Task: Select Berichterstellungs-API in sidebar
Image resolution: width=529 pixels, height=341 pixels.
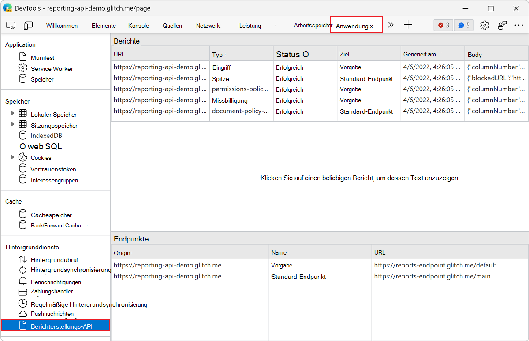Action: (x=61, y=326)
